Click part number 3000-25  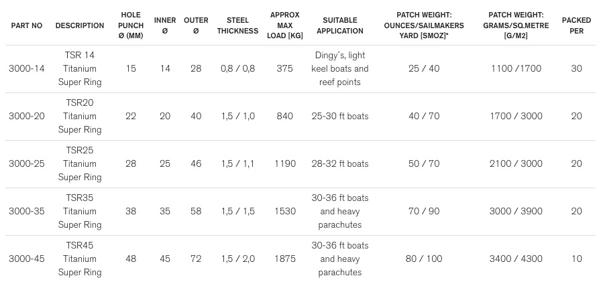pyautogui.click(x=26, y=163)
